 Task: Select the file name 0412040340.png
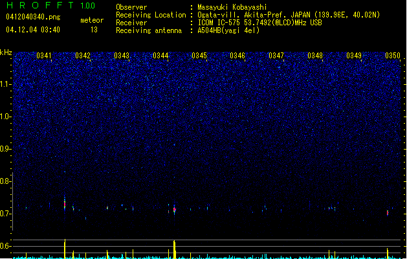click(x=33, y=17)
